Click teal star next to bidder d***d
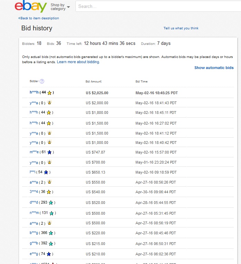 pos(51,203)
